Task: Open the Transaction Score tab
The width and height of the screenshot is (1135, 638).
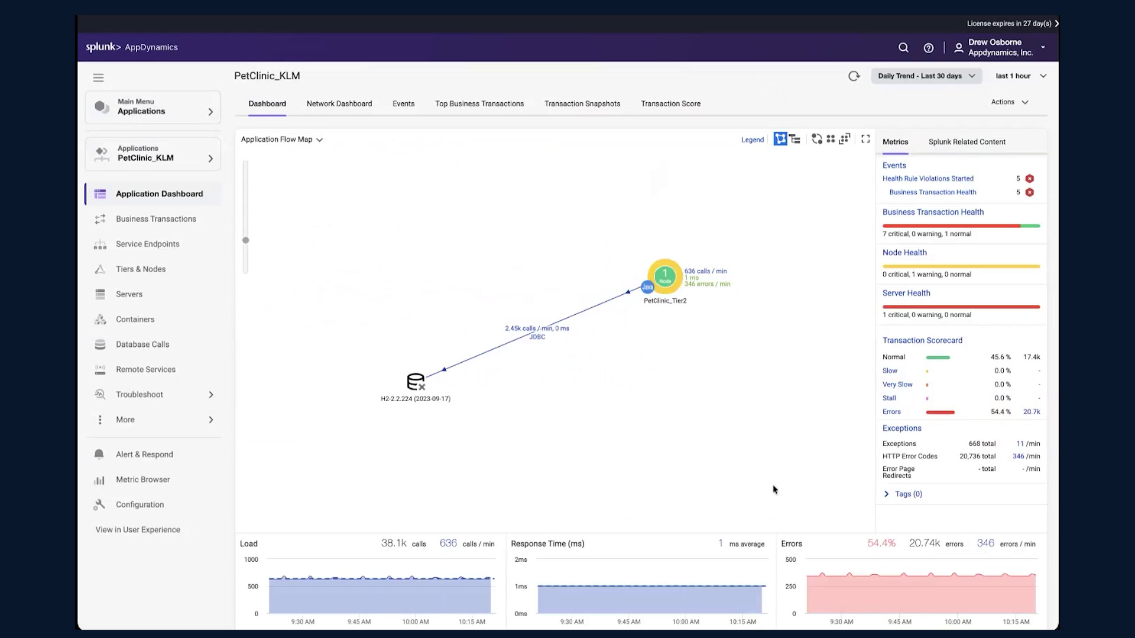Action: tap(671, 103)
